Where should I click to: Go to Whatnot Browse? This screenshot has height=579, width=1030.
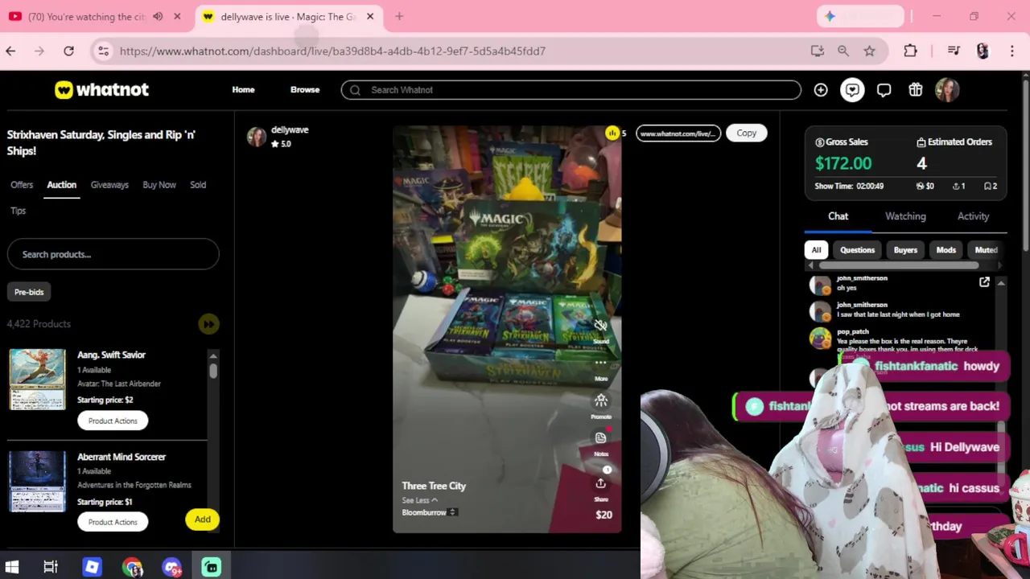(x=305, y=90)
